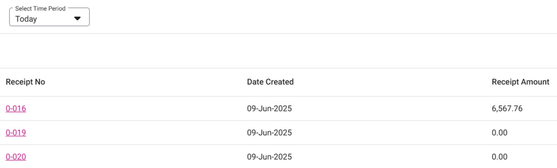Viewport: 557px width, 168px height.
Task: Click the table header row
Action: (x=376, y=82)
